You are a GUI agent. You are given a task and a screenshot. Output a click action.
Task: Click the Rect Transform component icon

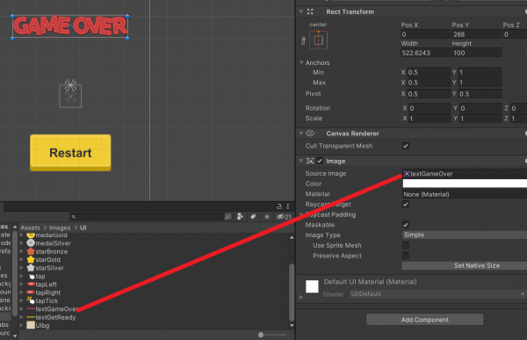pyautogui.click(x=310, y=11)
